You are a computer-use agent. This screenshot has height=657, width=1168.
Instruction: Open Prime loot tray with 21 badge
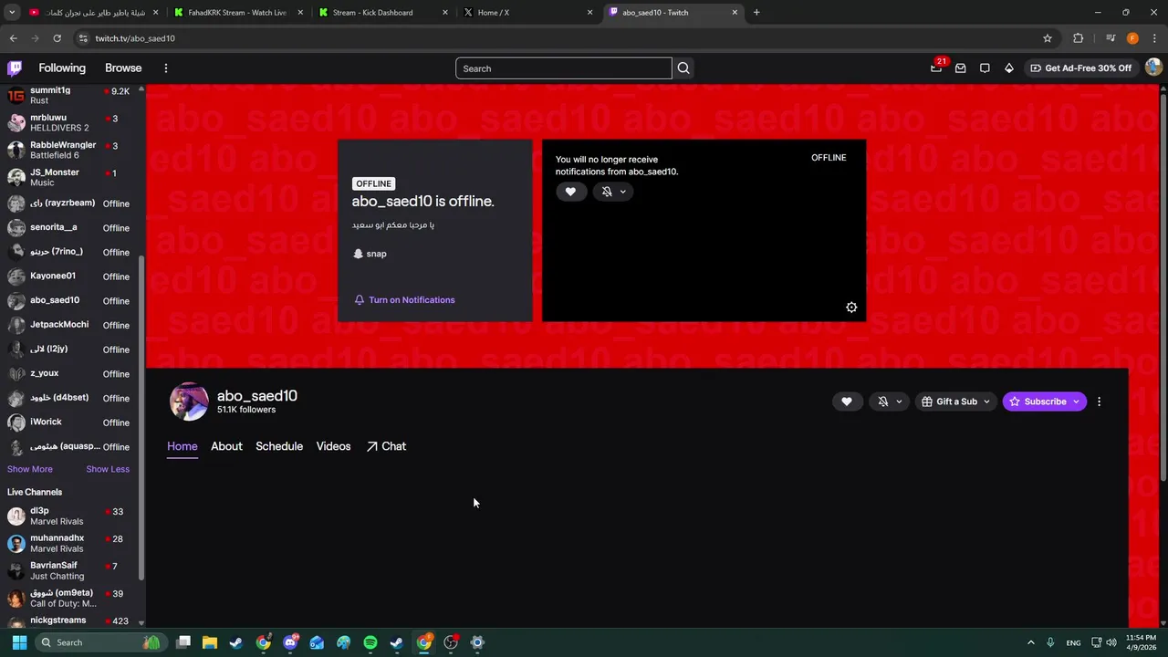(936, 68)
